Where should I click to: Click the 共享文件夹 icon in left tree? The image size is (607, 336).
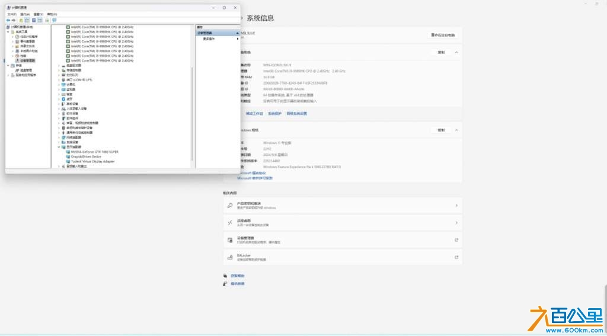[17, 46]
